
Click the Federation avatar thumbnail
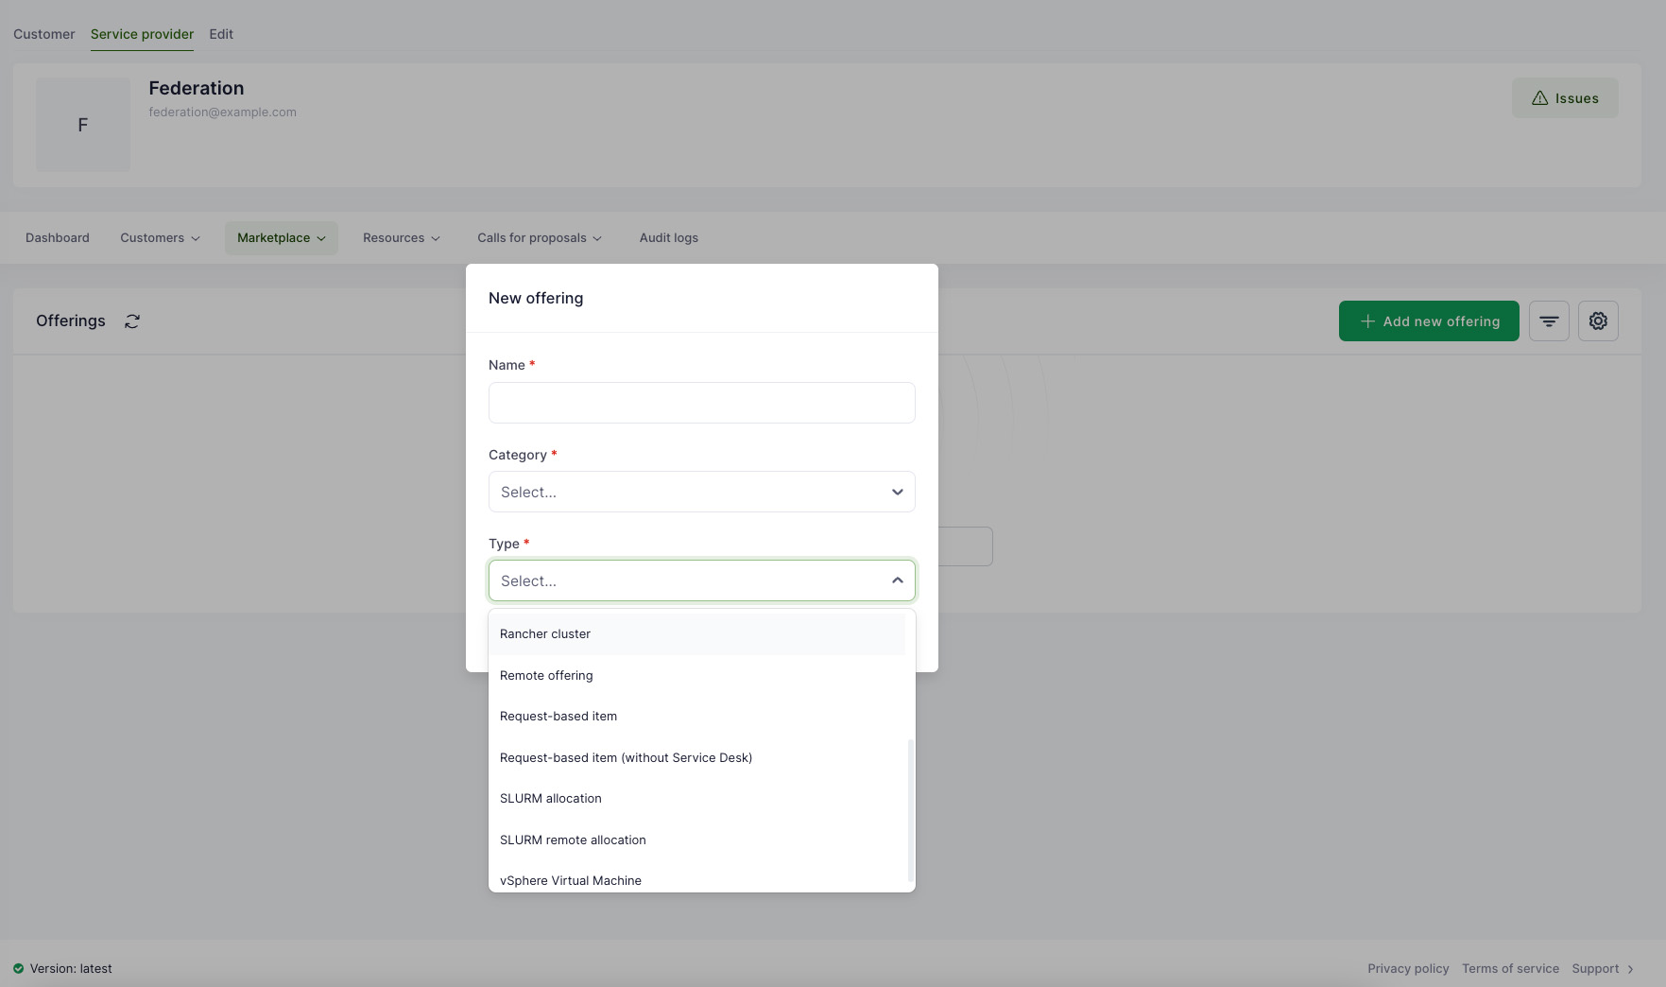pyautogui.click(x=83, y=125)
